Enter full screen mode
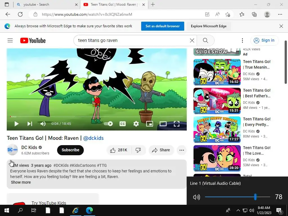 click(x=177, y=124)
